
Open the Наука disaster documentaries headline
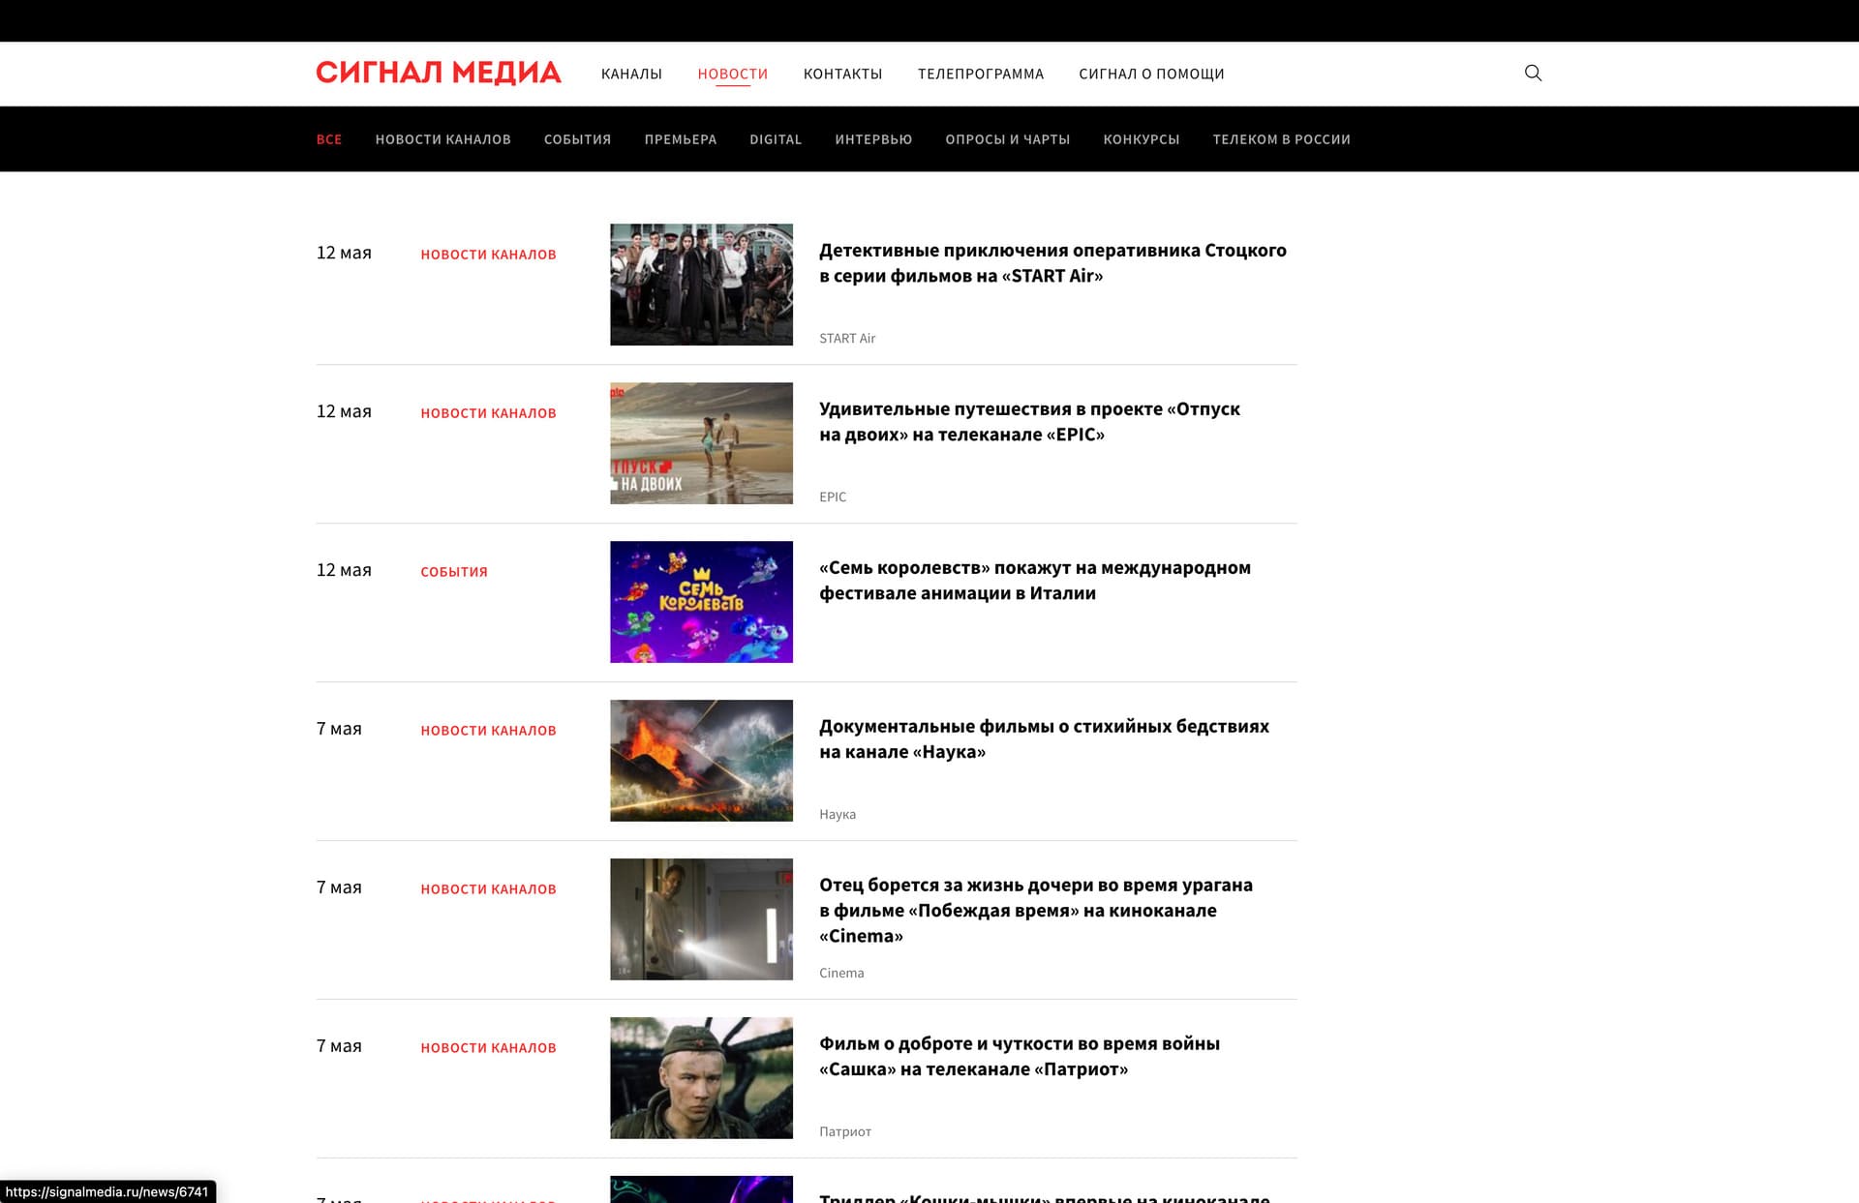(1043, 738)
